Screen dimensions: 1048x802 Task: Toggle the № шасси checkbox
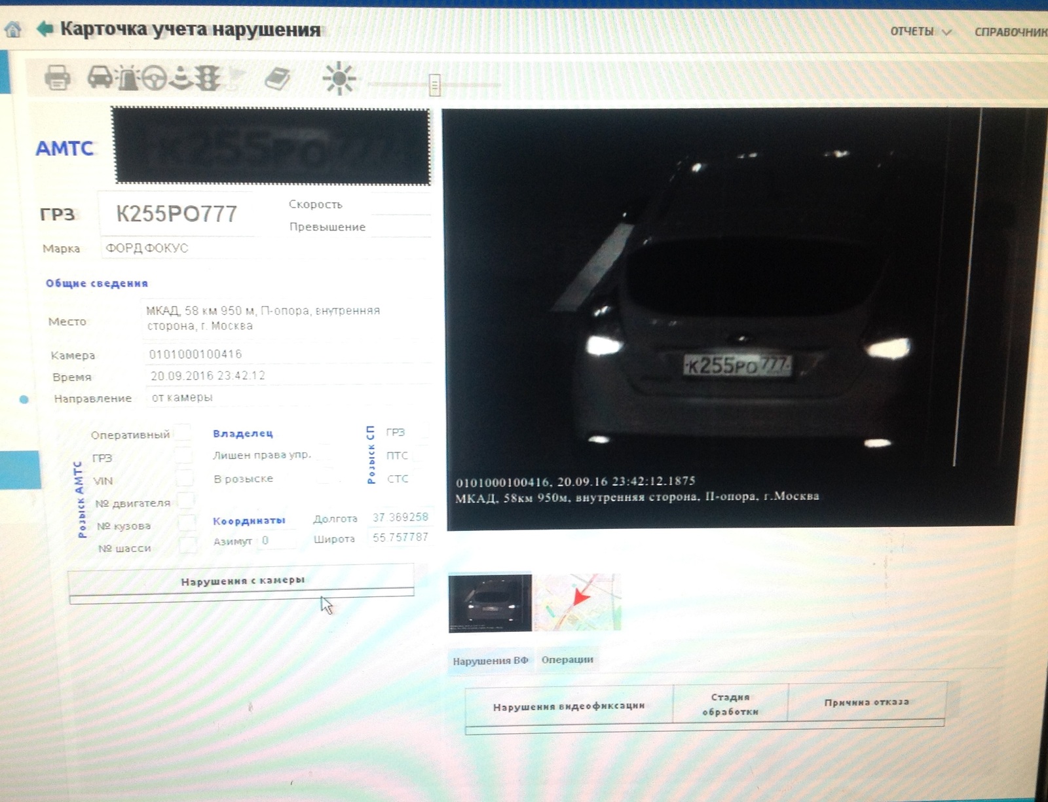188,545
